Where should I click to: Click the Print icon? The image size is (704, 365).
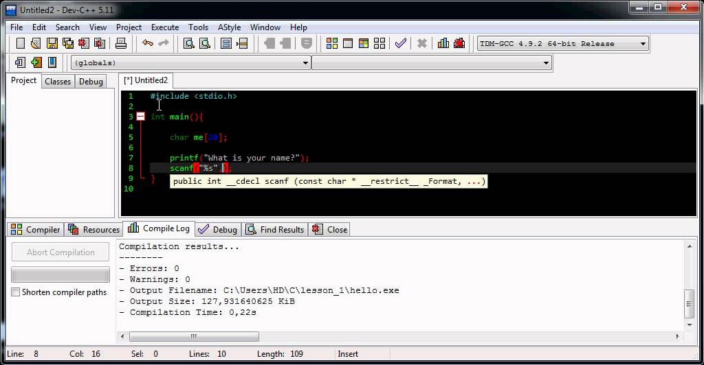tap(121, 43)
